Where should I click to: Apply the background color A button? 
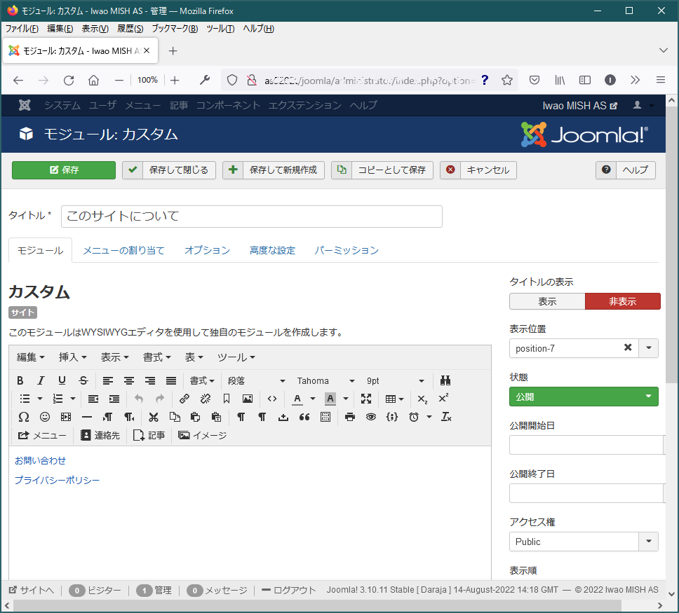point(330,399)
